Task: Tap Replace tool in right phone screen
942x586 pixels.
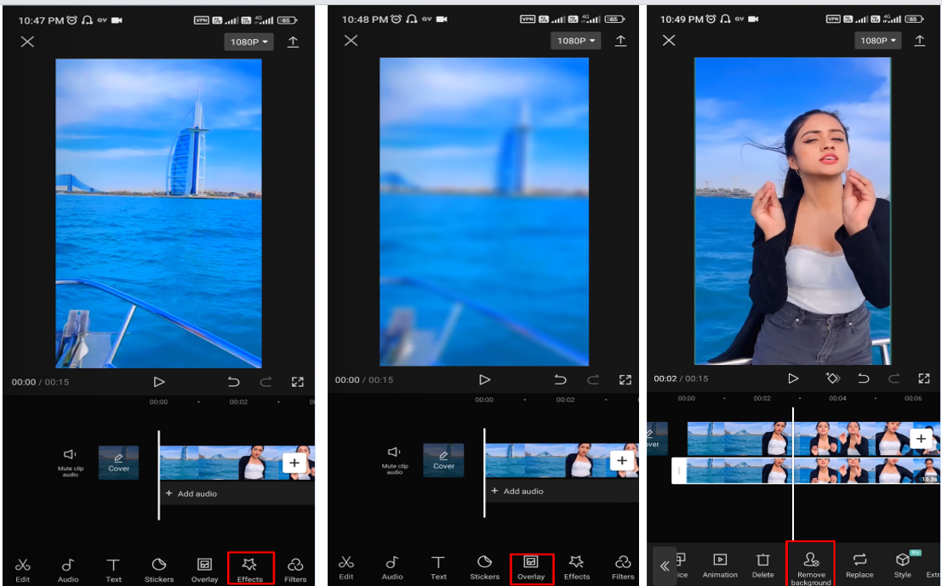Action: [859, 566]
